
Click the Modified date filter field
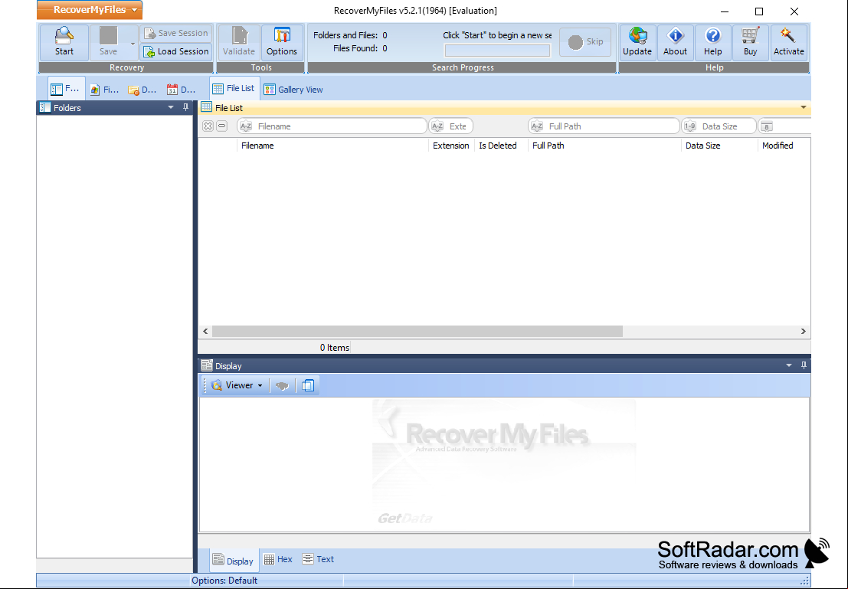coord(784,126)
